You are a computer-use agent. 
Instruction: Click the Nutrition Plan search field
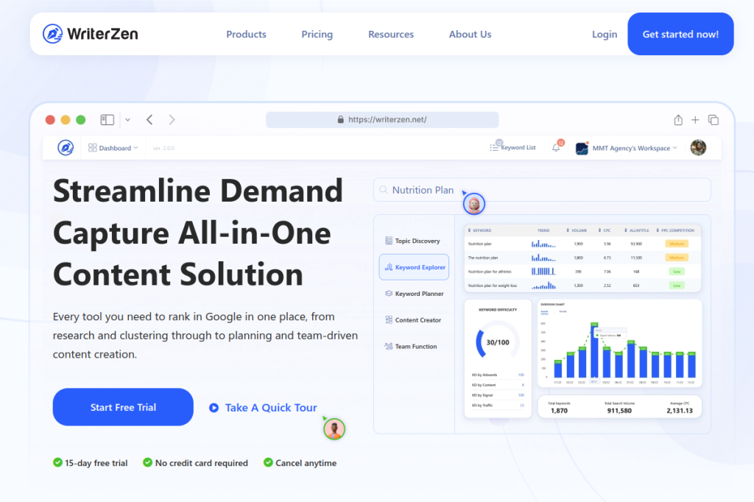point(542,190)
